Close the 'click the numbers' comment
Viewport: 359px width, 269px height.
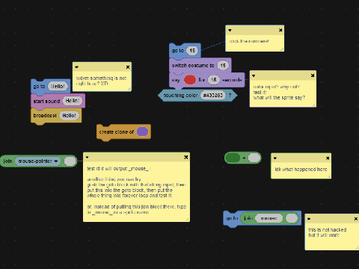point(280,30)
